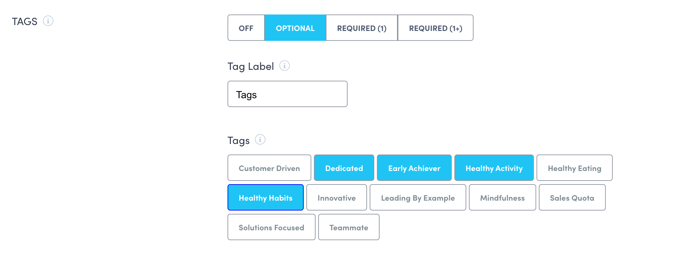This screenshot has height=255, width=676.
Task: Enable the Healthy Eating tag
Action: [574, 168]
